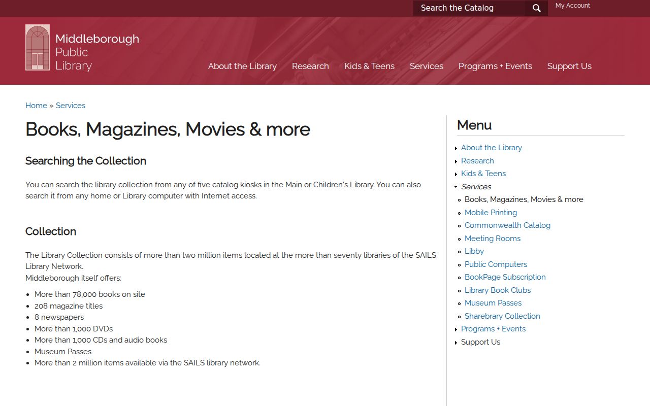Open My Account link
650x406 pixels.
point(573,6)
